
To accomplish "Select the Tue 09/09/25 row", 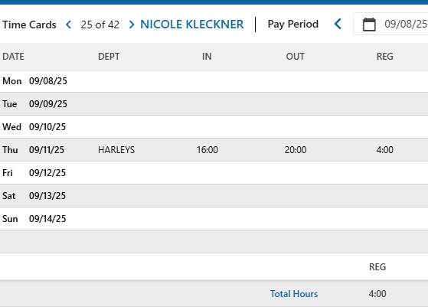I will point(214,103).
